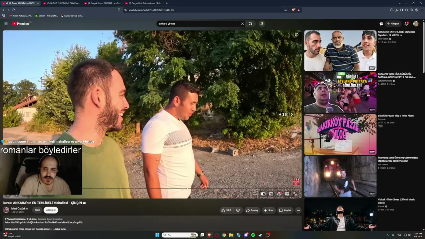Open Gelen Kutusu Gmail bookmark
The width and height of the screenshot is (425, 239).
21,16
